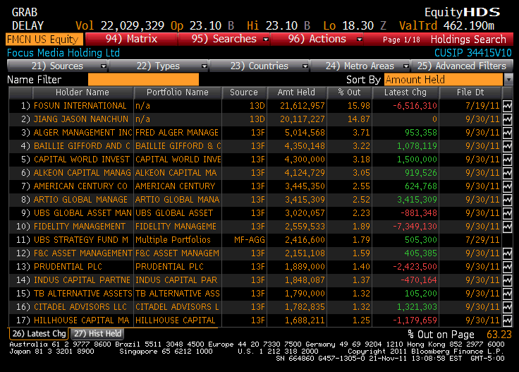Sort by the Portfolio Name column header

click(x=178, y=92)
